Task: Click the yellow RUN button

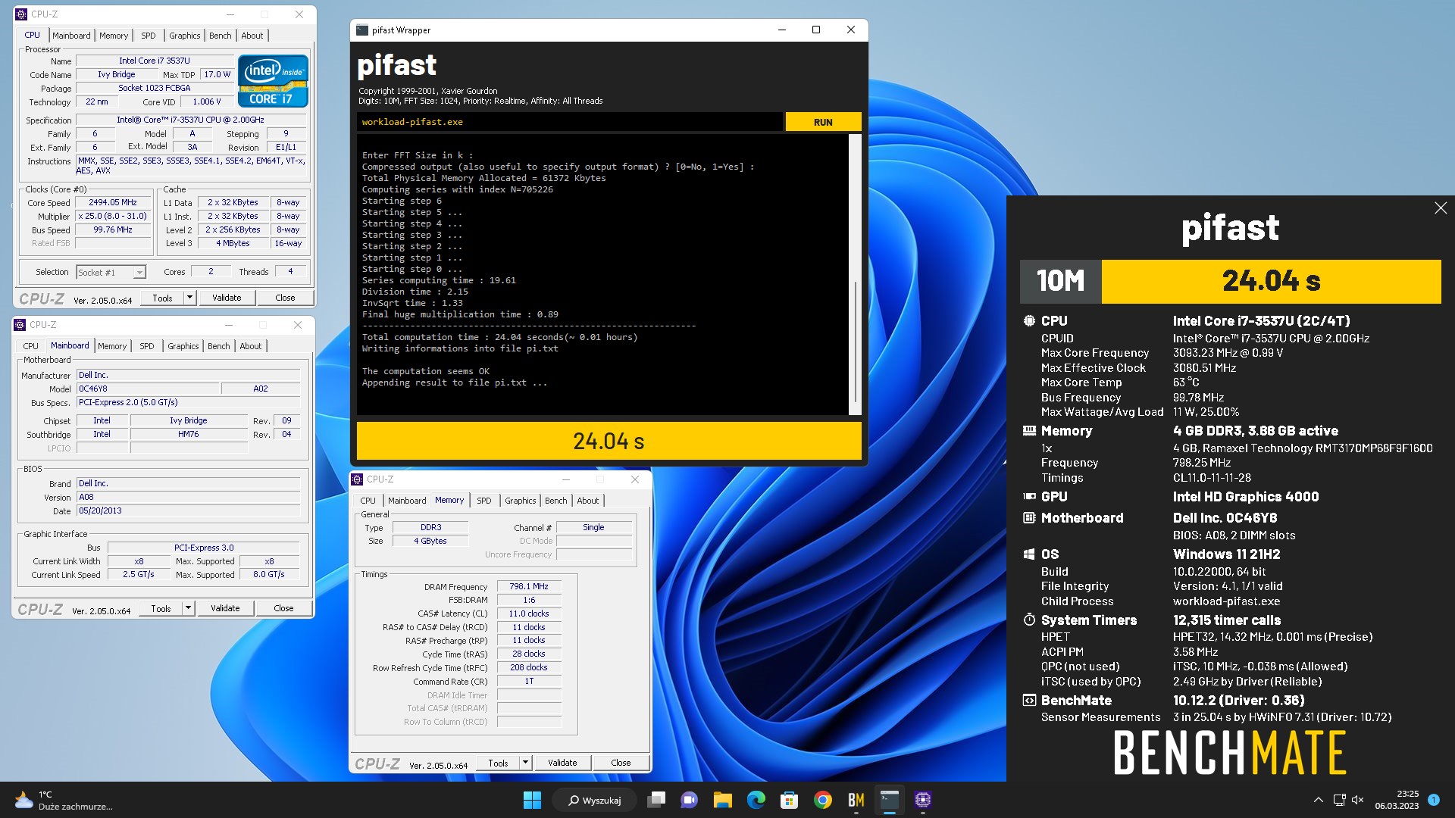Action: [823, 122]
